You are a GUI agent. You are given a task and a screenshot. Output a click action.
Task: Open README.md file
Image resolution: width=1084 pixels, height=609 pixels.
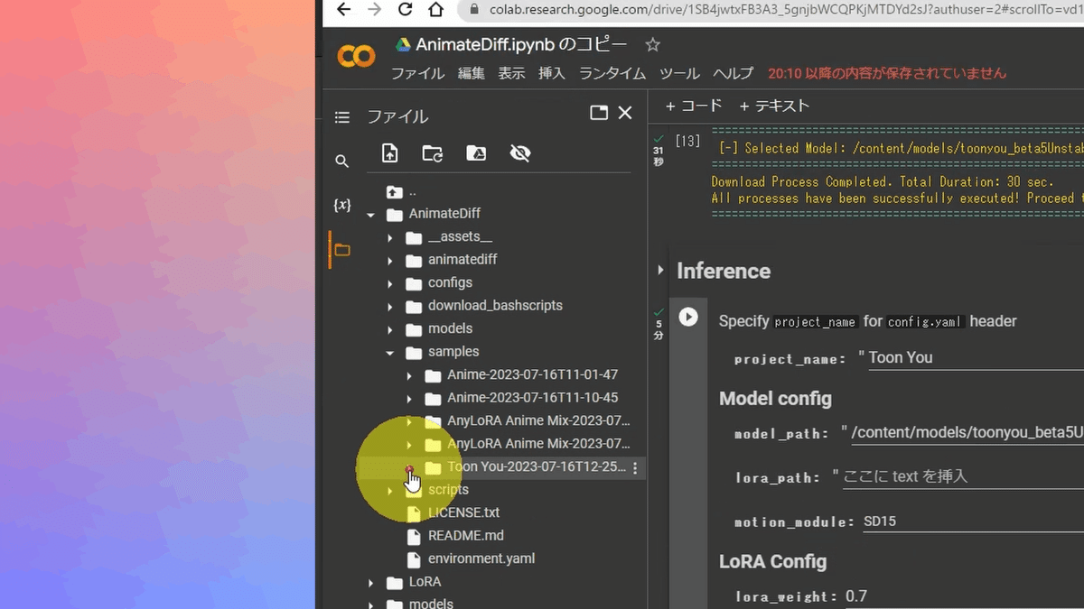(466, 536)
